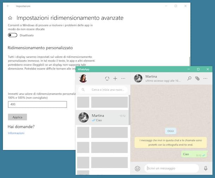Open the conversation more options menu

pos(205,79)
